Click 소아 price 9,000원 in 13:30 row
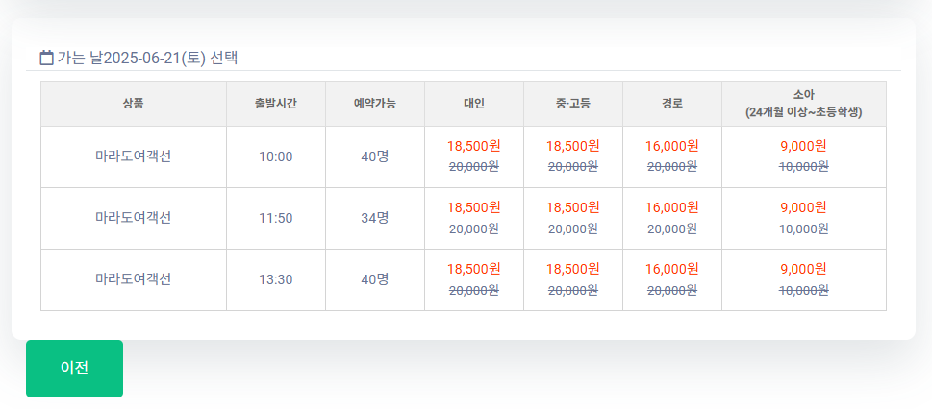This screenshot has width=932, height=409. coord(804,268)
